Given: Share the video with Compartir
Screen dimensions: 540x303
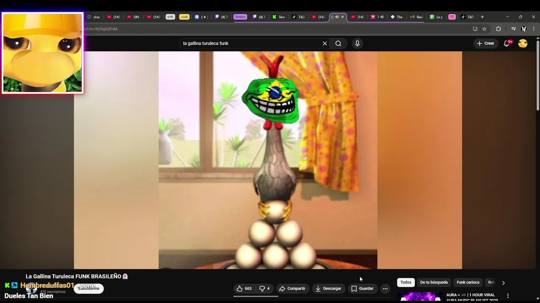Looking at the screenshot, I should coord(292,289).
